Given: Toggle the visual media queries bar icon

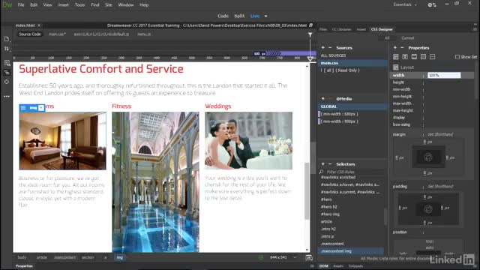Looking at the screenshot, I should click(x=7, y=73).
